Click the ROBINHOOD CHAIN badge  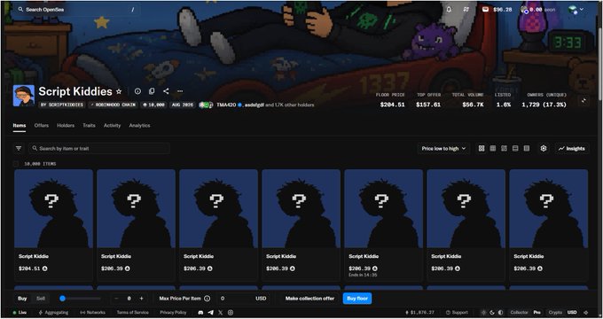pyautogui.click(x=113, y=105)
